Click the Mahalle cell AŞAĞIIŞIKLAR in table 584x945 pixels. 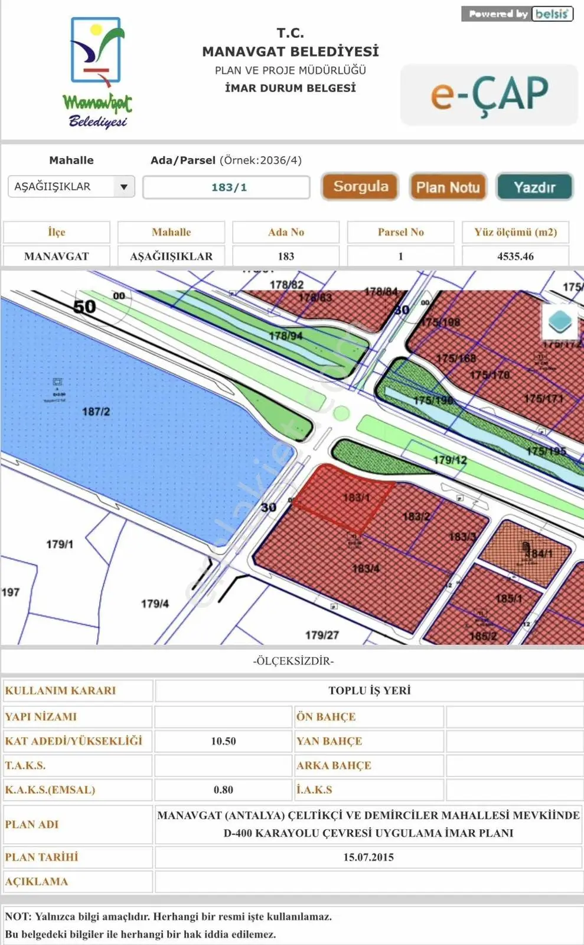click(x=171, y=256)
